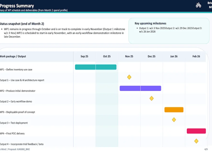Select the Output 1 diamond milestone marker

129,77
